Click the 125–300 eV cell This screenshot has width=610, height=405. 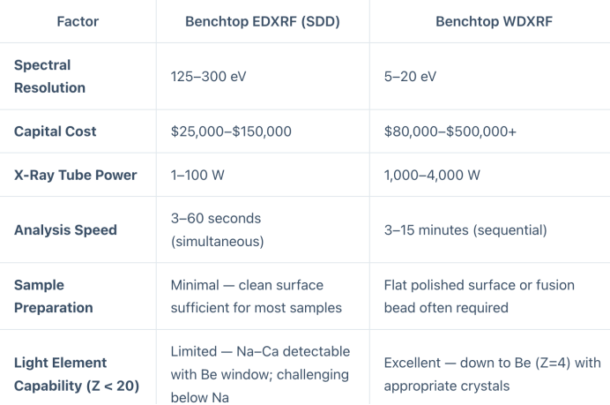point(209,77)
